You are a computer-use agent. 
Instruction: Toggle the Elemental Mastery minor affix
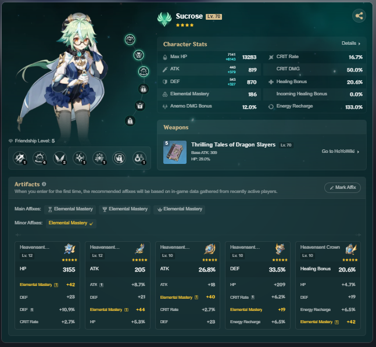coord(71,223)
